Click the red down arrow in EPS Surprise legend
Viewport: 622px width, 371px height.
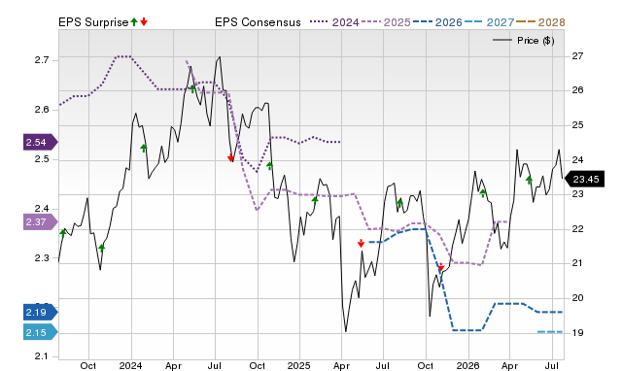[144, 21]
